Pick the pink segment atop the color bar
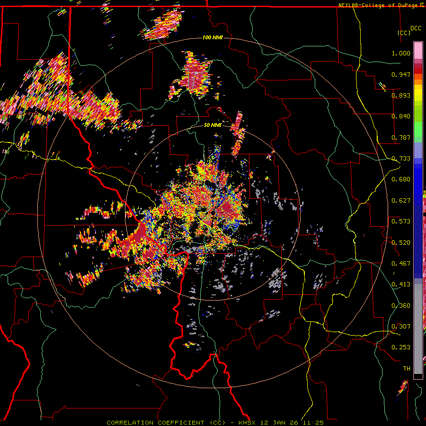The image size is (426, 426). coord(418,51)
